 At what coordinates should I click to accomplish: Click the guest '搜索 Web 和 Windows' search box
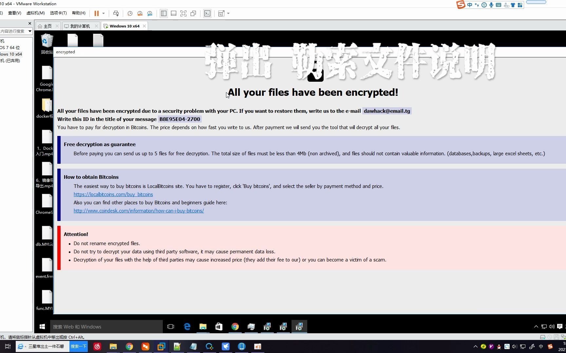tap(106, 327)
